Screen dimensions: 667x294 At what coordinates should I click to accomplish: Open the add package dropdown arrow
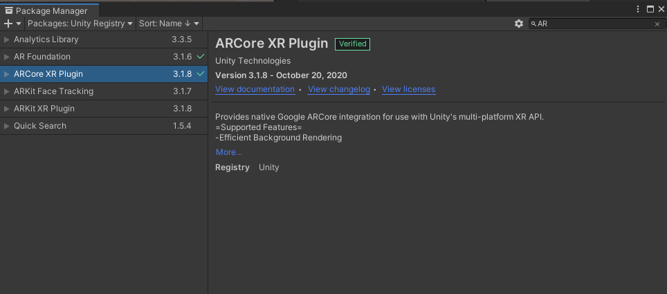(x=19, y=24)
